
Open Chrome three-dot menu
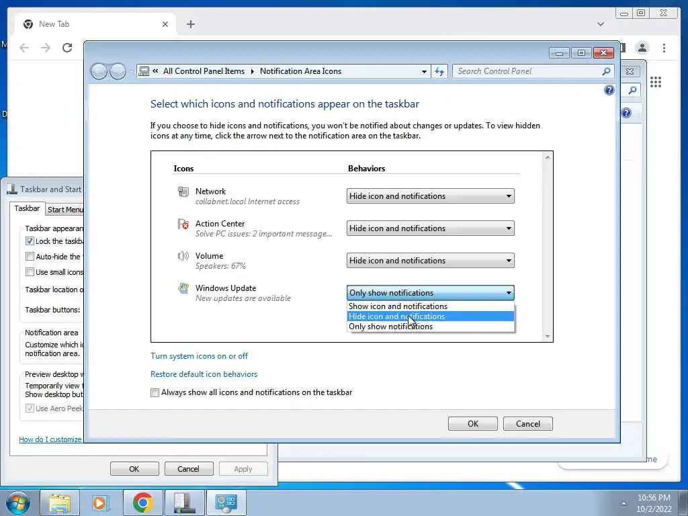point(664,48)
